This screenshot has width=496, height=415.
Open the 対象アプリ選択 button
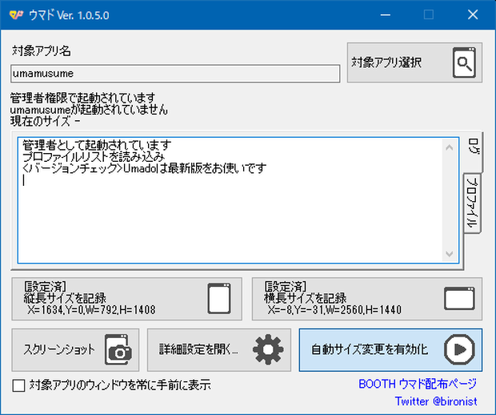(414, 62)
